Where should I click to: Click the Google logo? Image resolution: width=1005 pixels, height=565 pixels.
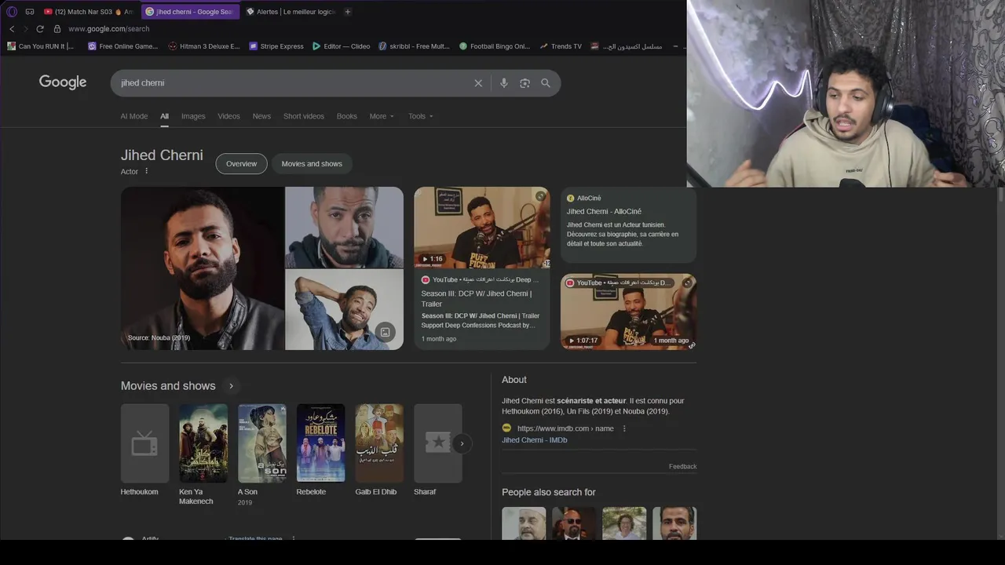pos(63,82)
